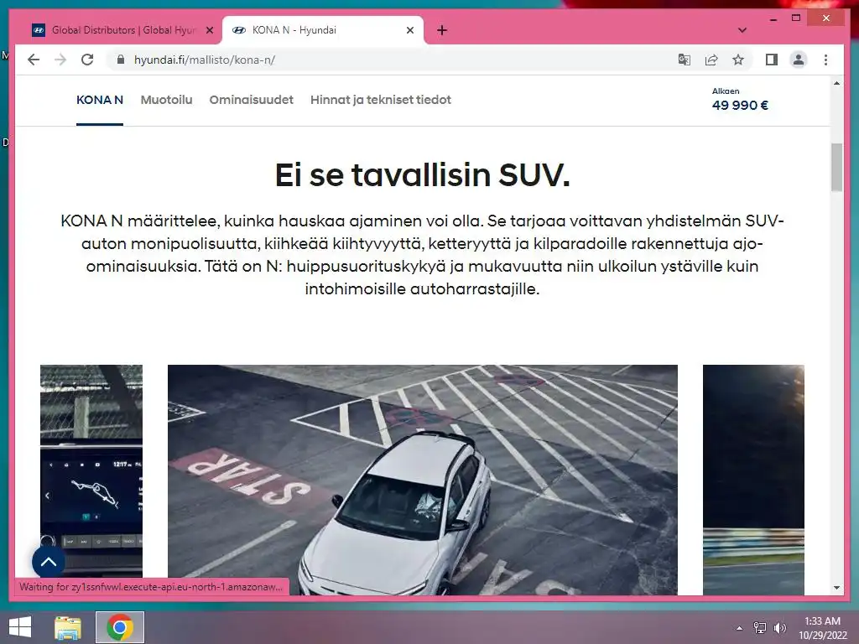Open the white KONA N car image
859x644 pixels.
click(423, 480)
